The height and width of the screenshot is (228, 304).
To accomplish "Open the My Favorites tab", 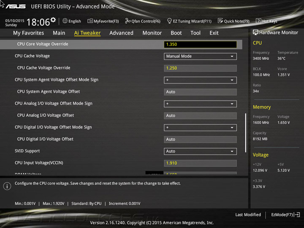I will pos(29,33).
